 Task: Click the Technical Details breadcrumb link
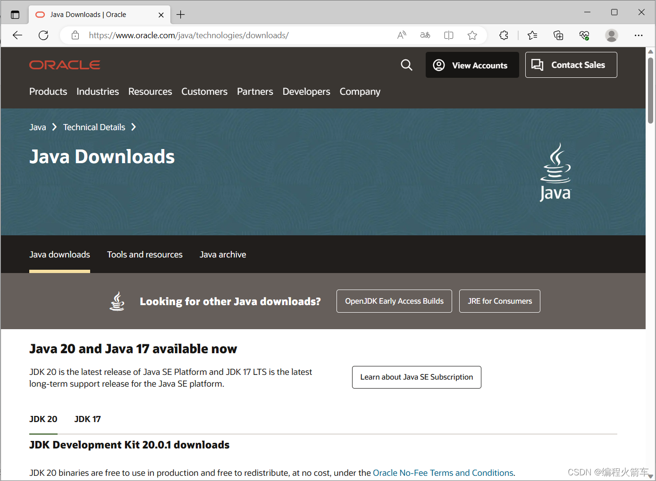94,127
